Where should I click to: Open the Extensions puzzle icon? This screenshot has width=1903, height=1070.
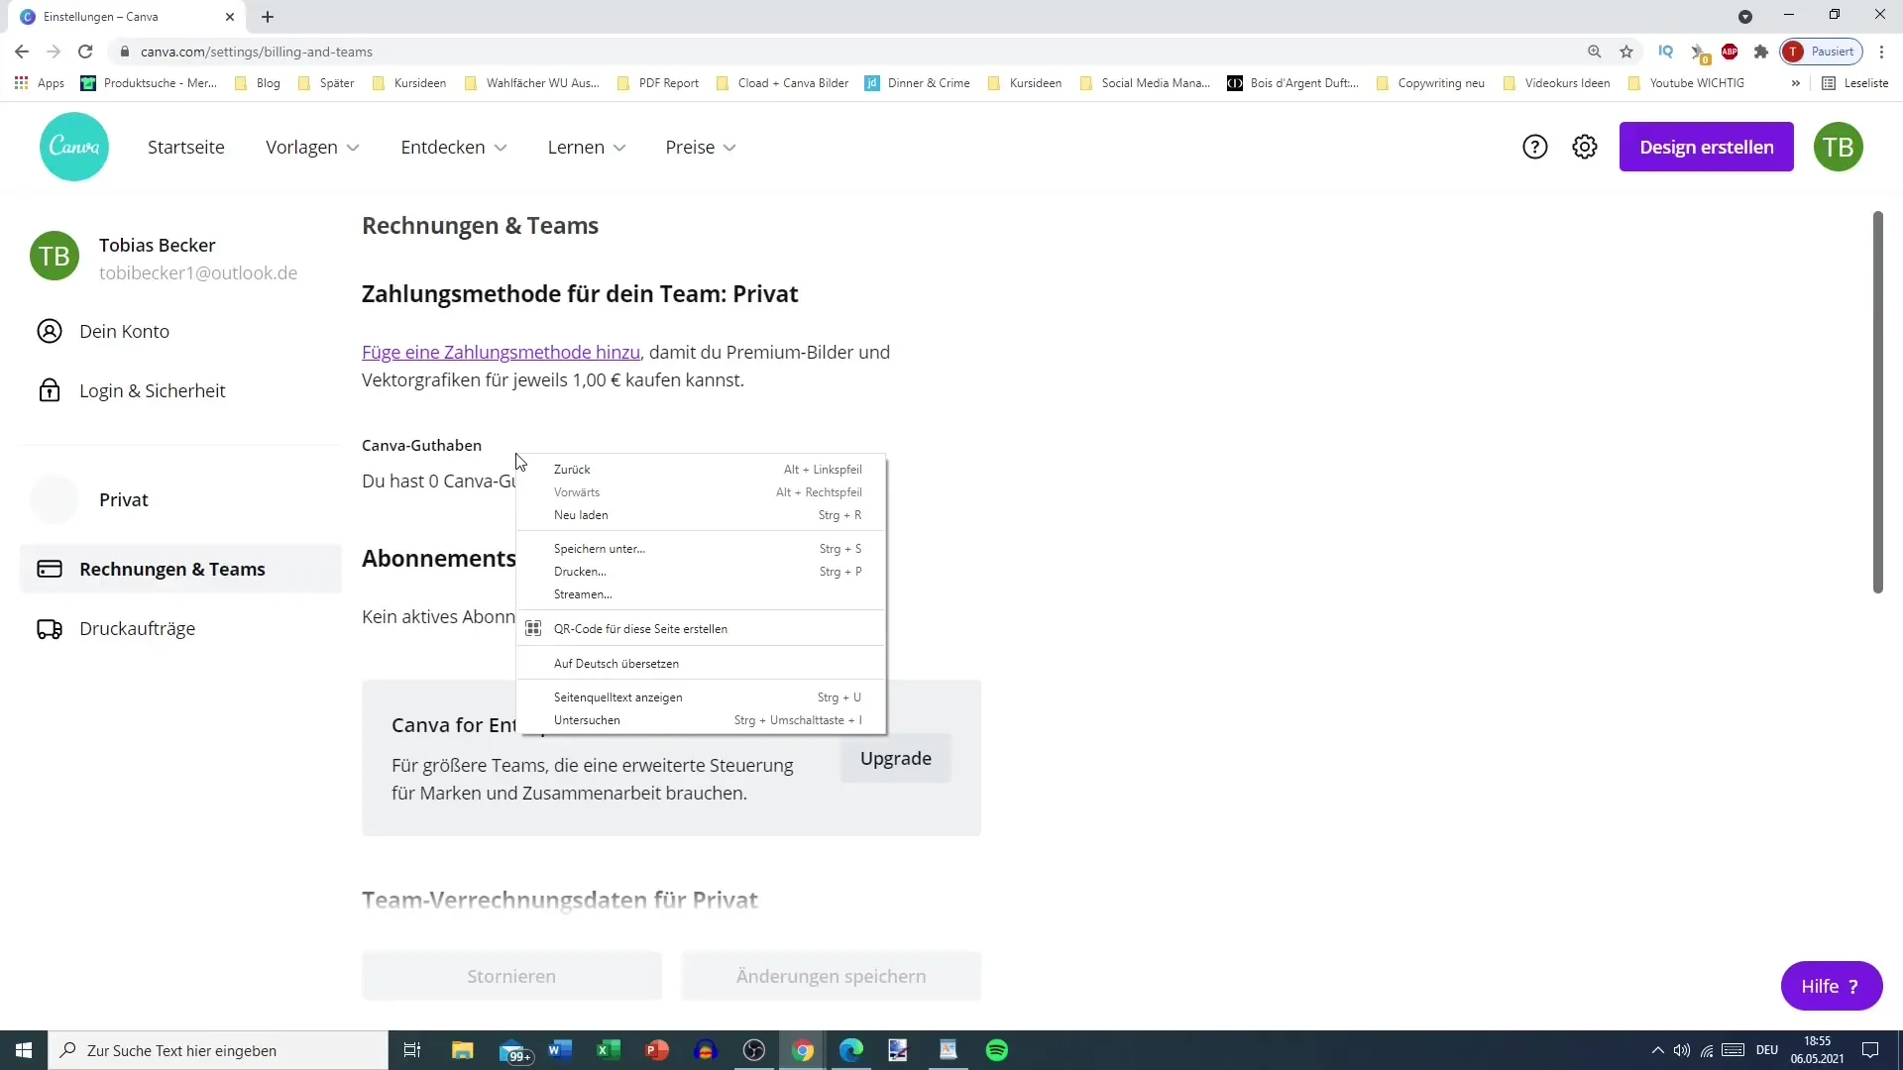[x=1761, y=52]
